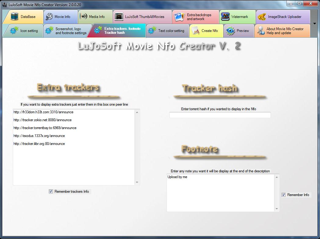Click the filmstrip icon of LuJoSoft ThumbAllMovies
320x239 pixels.
(119, 17)
